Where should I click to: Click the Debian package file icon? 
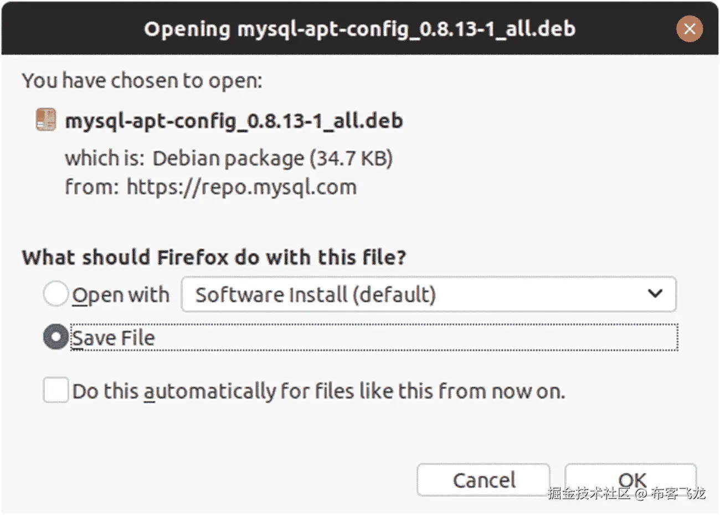(45, 119)
